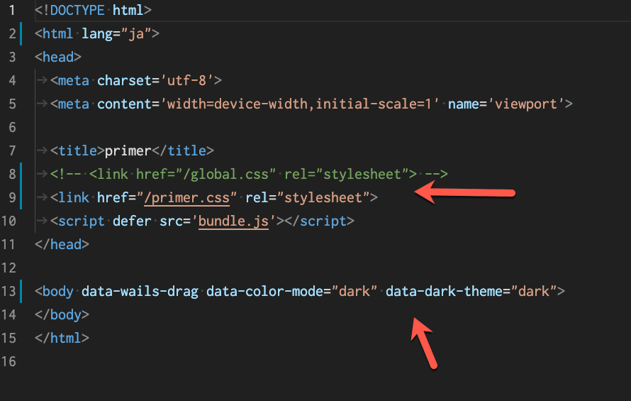
Task: Click the closing html tag
Action: click(62, 338)
